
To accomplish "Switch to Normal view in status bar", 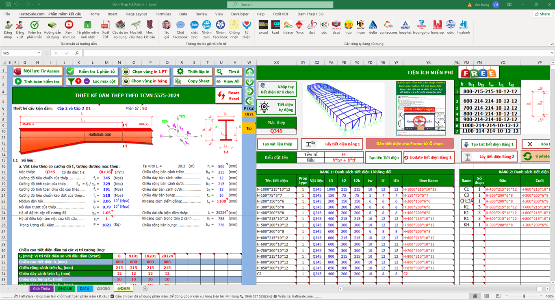I will click(x=475, y=296).
